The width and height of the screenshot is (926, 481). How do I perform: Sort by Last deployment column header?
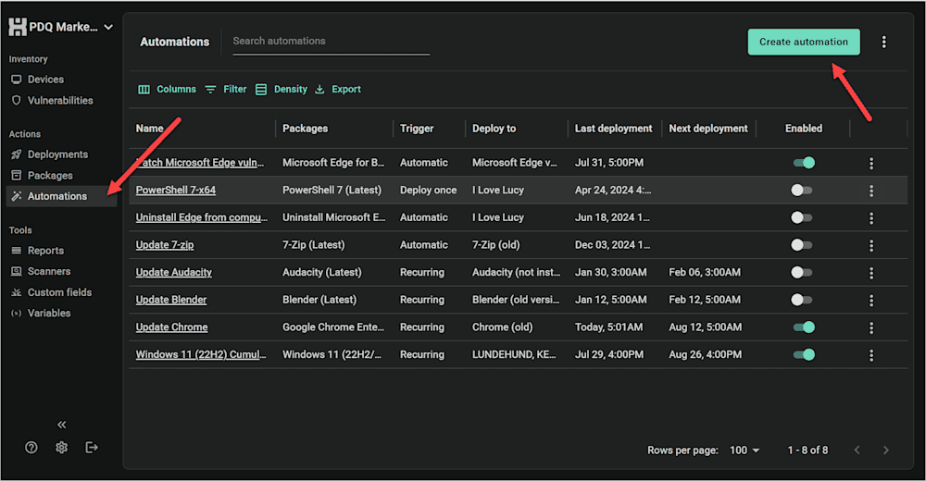click(x=614, y=128)
